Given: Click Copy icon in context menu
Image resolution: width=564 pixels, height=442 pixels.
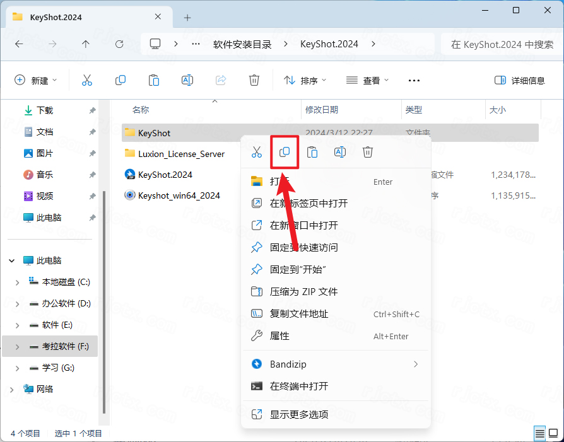Looking at the screenshot, I should point(285,152).
